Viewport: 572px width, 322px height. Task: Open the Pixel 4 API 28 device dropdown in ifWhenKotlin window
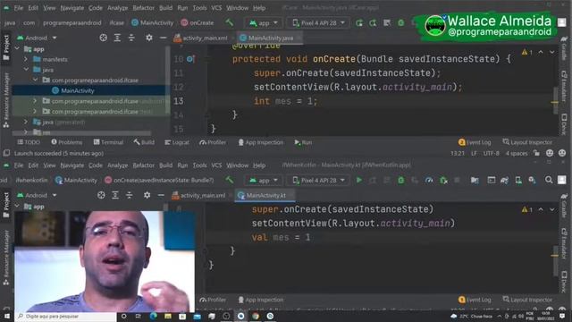pos(318,180)
